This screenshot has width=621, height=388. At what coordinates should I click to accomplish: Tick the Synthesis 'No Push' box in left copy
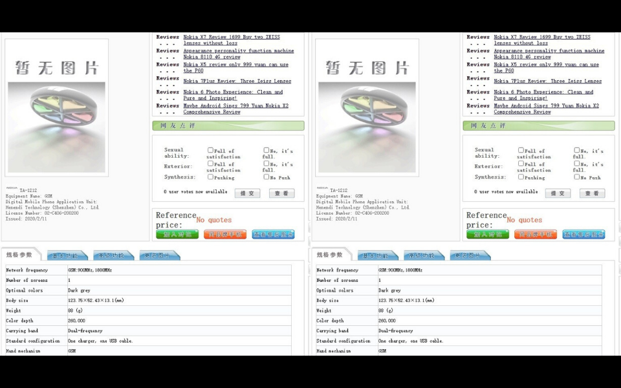pyautogui.click(x=266, y=177)
